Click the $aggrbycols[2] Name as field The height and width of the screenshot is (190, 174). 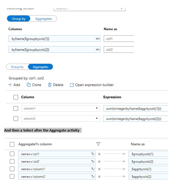tap(148, 176)
